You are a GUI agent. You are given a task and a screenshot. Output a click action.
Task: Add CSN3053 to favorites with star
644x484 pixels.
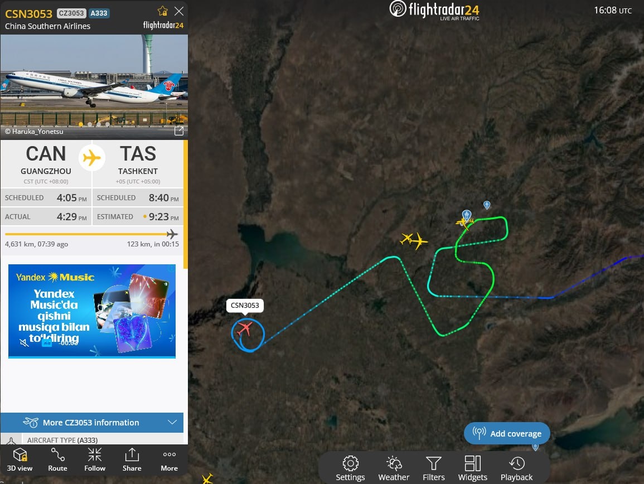pos(163,11)
